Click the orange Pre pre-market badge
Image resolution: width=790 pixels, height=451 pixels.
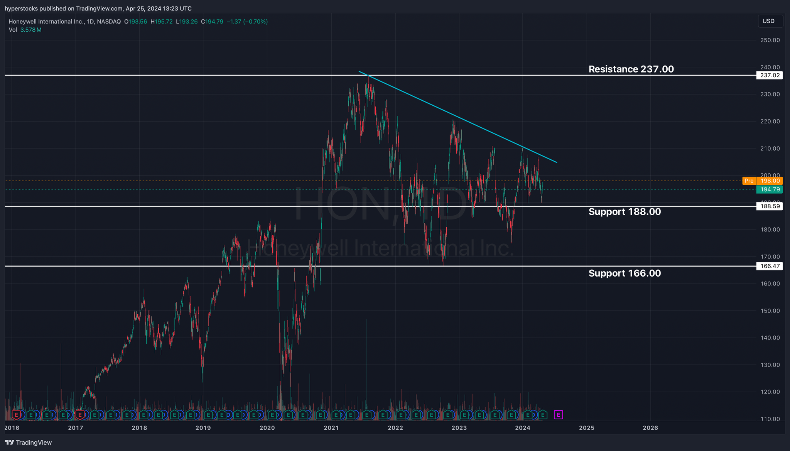click(x=749, y=181)
